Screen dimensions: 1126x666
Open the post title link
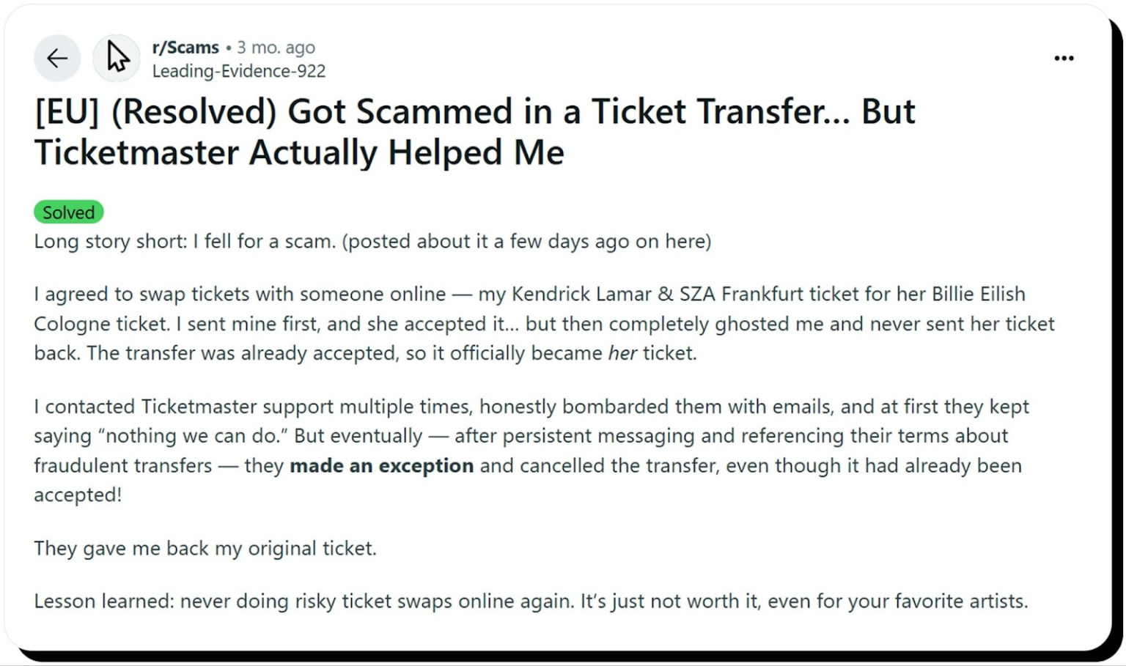pos(475,132)
